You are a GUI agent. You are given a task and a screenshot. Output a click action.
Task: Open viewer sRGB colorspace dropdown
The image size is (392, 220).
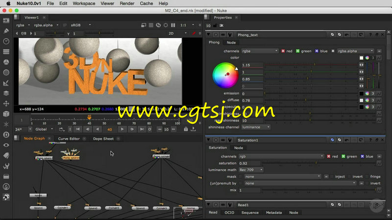point(81,25)
